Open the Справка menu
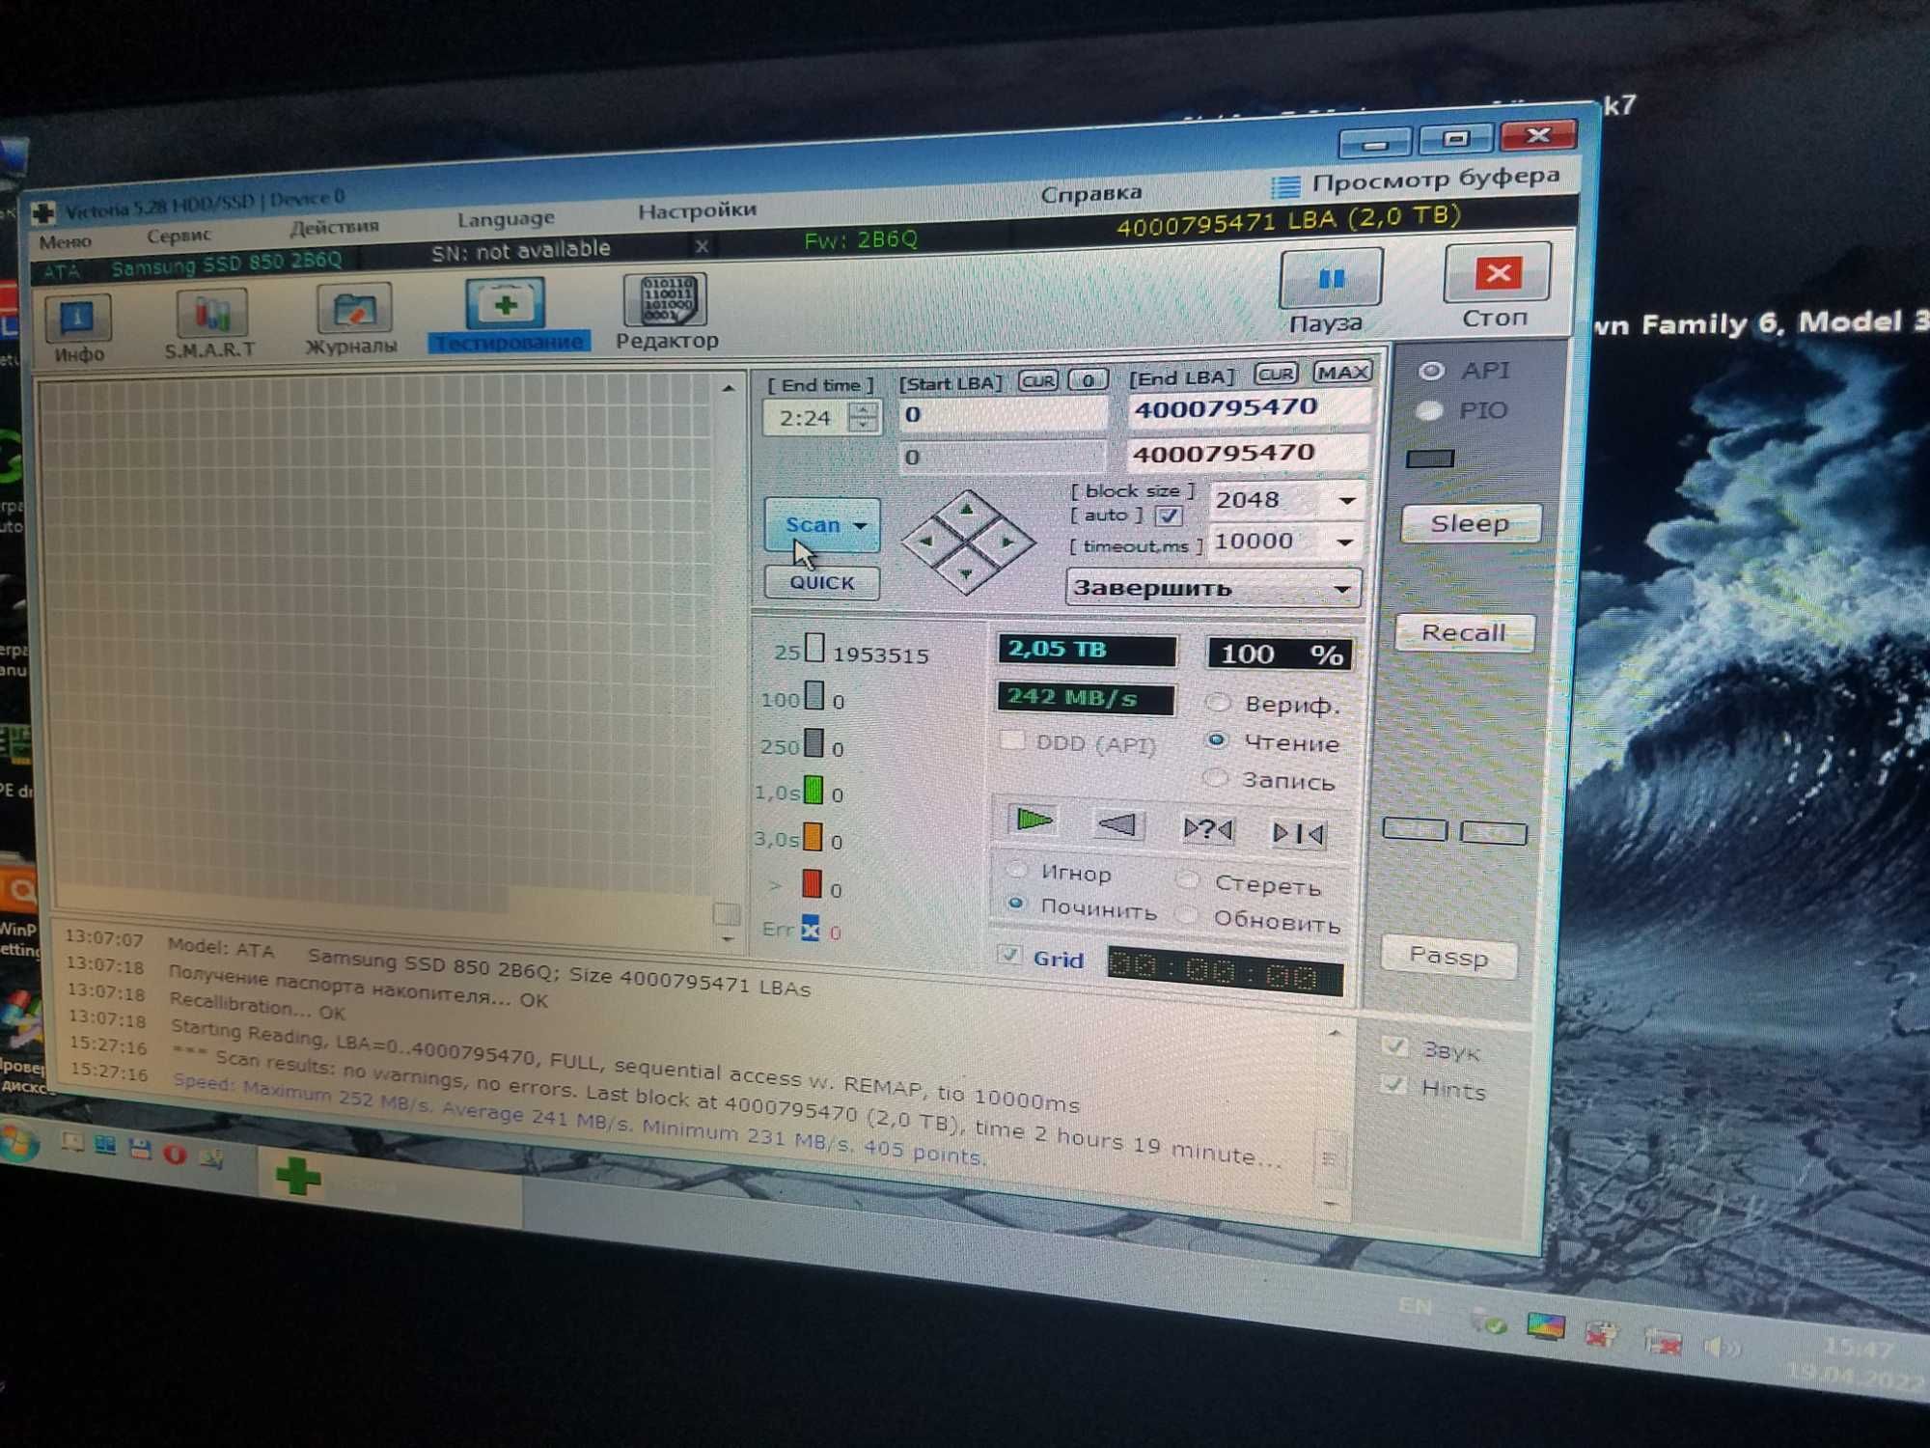The width and height of the screenshot is (1930, 1448). (x=1091, y=193)
